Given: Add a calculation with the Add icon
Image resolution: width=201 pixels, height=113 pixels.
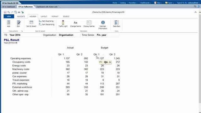Looking at the screenshot, I should (8, 24).
